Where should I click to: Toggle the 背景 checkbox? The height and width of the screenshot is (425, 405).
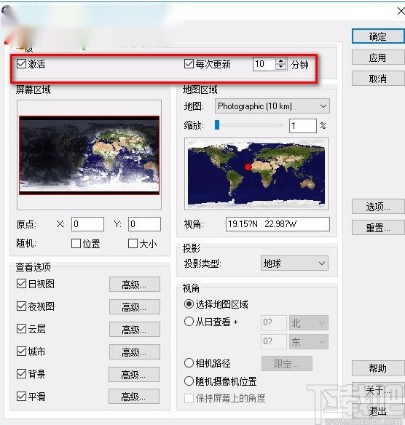point(21,374)
